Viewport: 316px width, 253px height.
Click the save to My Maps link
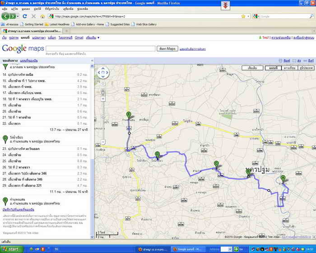[x=19, y=210]
